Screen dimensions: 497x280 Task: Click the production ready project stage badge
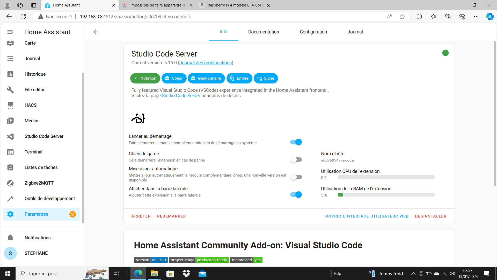(x=199, y=260)
